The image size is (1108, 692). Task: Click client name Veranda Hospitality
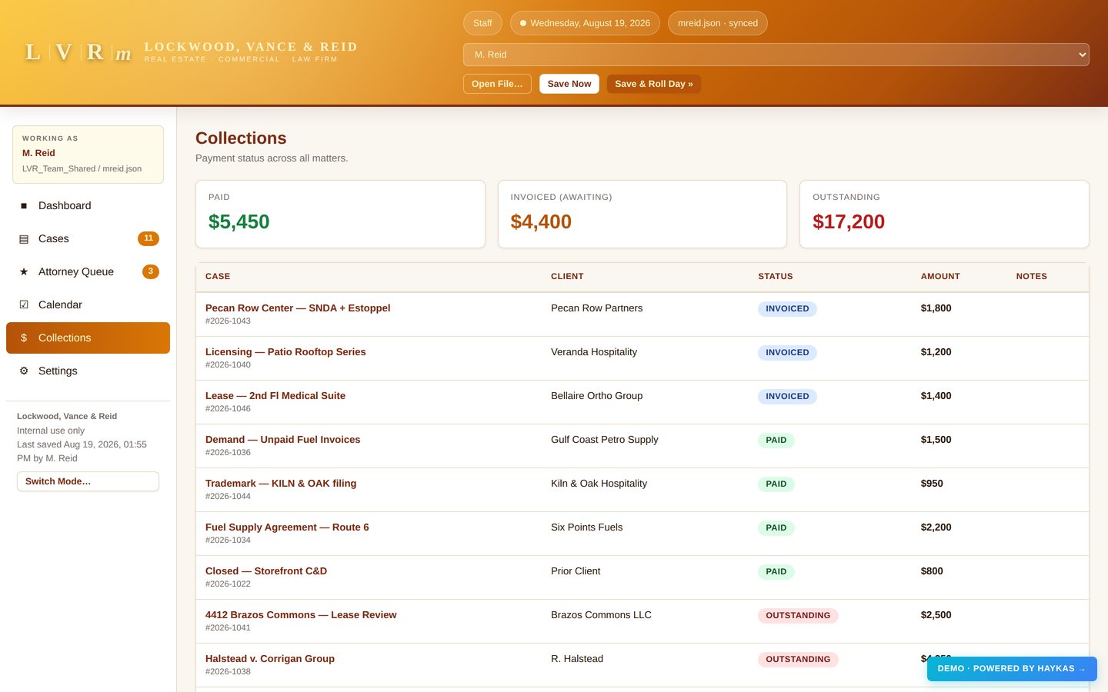coord(594,352)
